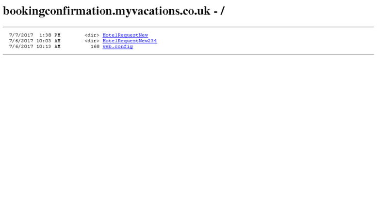The width and height of the screenshot is (377, 205).
Task: Click the PM text in the first listing row
Action: [57, 35]
